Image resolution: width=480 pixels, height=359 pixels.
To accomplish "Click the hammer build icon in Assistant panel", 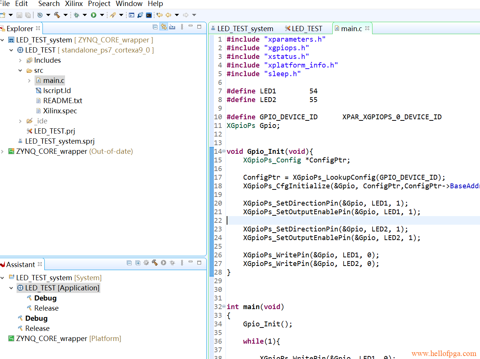I will click(x=154, y=263).
